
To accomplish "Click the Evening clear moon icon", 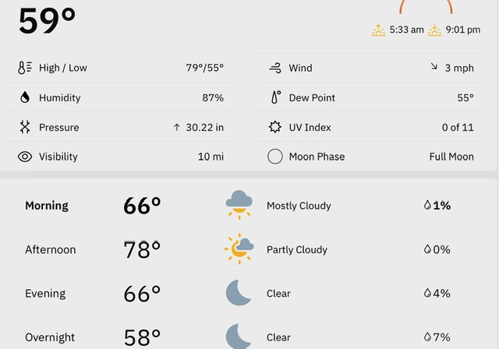I will coord(238,293).
